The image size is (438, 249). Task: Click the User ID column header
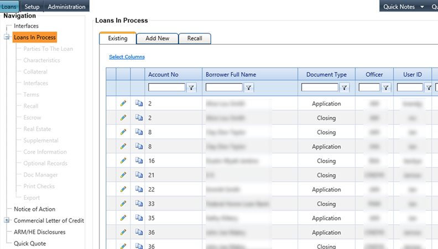click(x=413, y=75)
